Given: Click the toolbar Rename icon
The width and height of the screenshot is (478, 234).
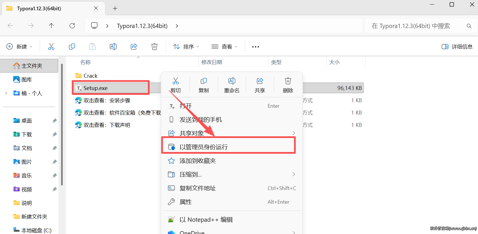Looking at the screenshot, I should [113, 47].
